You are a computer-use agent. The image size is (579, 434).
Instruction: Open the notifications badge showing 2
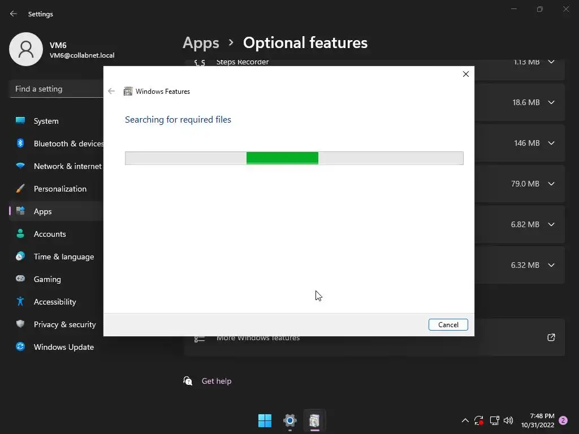[563, 420]
